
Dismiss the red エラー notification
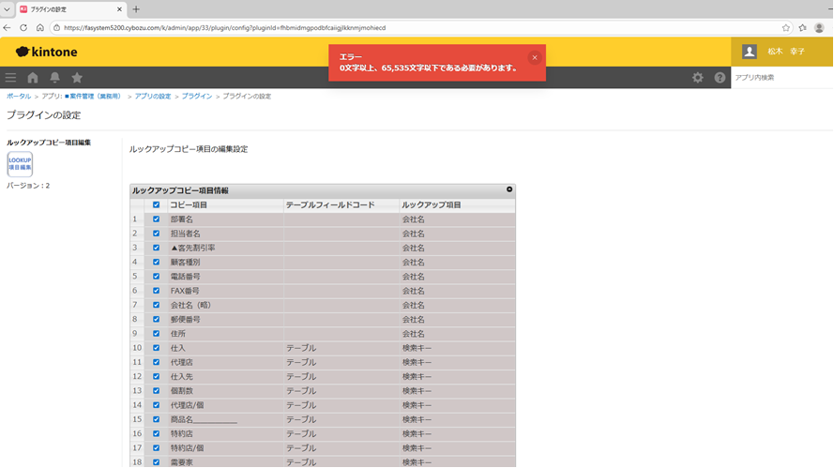(x=535, y=57)
